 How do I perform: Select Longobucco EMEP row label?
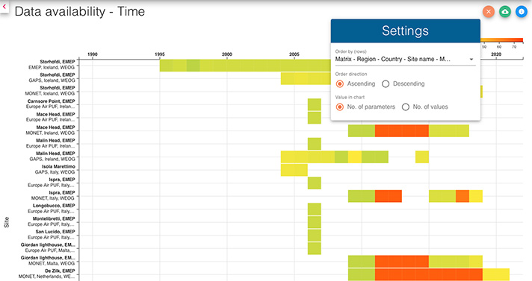52,208
